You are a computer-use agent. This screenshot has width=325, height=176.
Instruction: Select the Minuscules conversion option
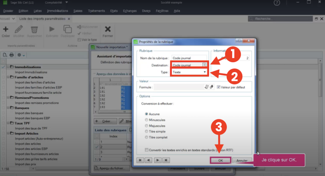(146, 120)
